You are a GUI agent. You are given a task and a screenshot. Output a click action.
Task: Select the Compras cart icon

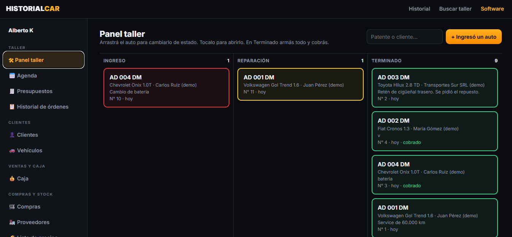click(12, 207)
